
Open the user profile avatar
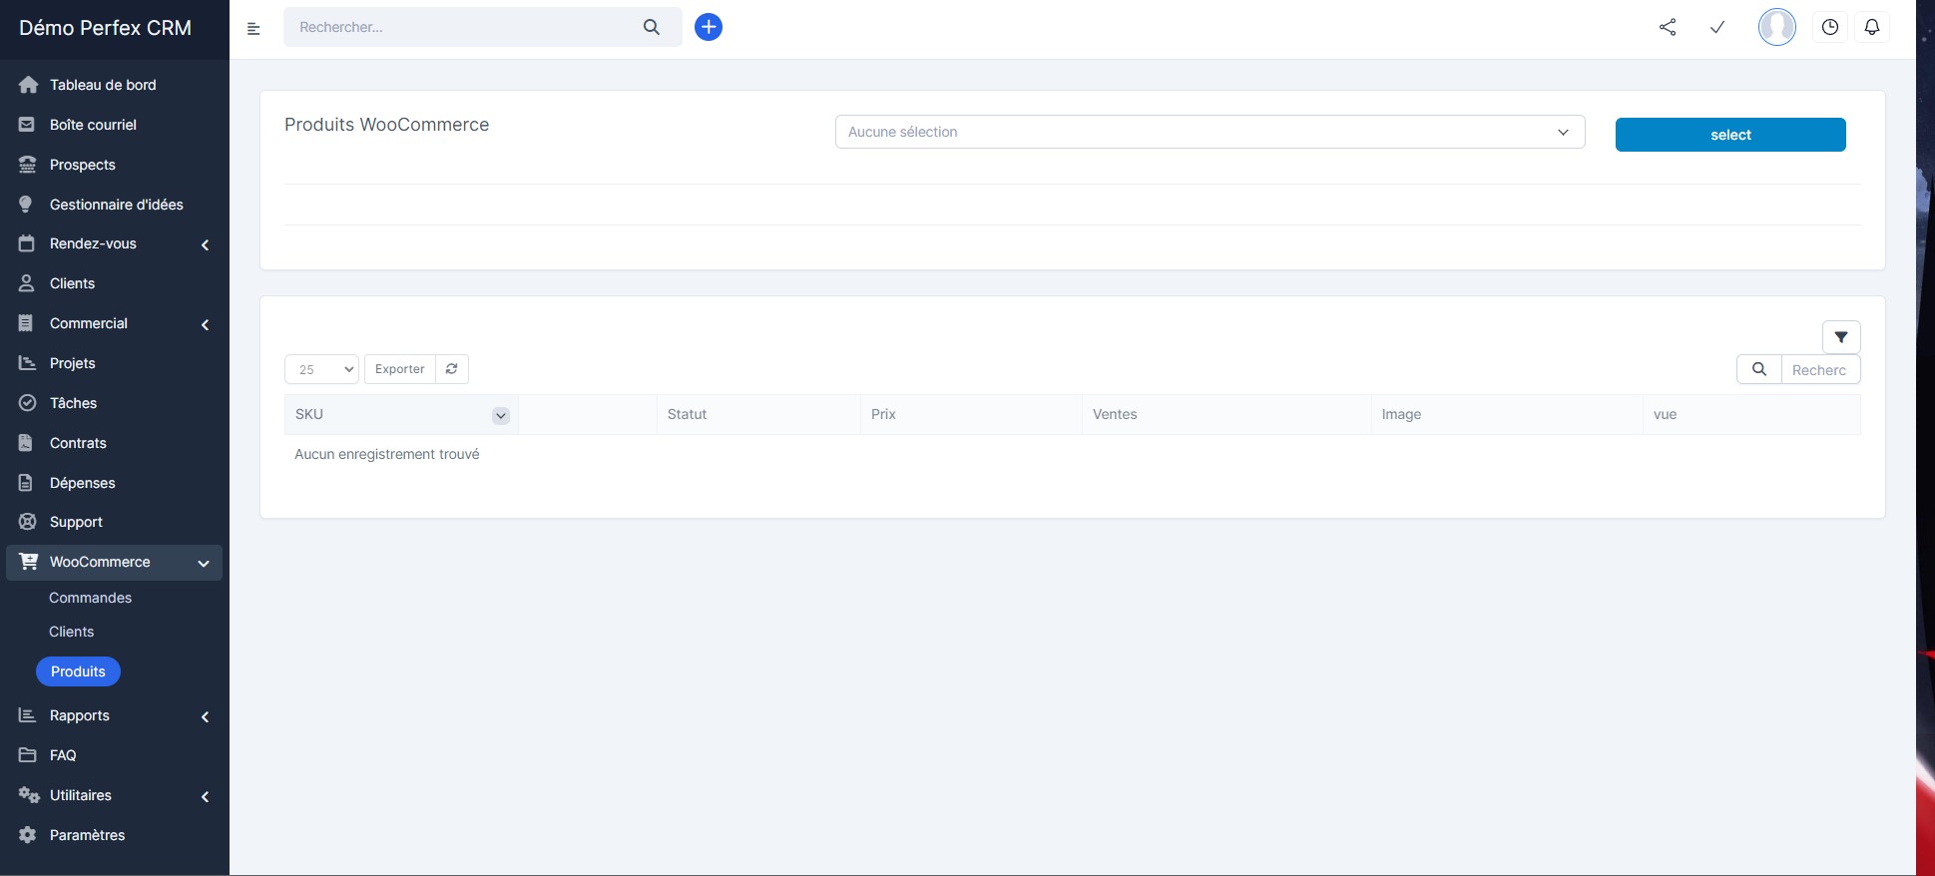click(1777, 27)
